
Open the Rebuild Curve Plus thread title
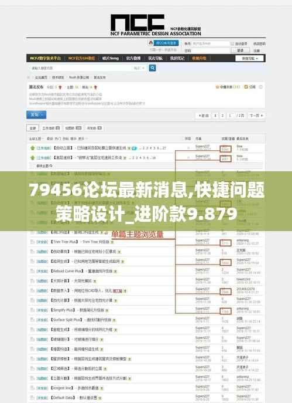(81, 271)
